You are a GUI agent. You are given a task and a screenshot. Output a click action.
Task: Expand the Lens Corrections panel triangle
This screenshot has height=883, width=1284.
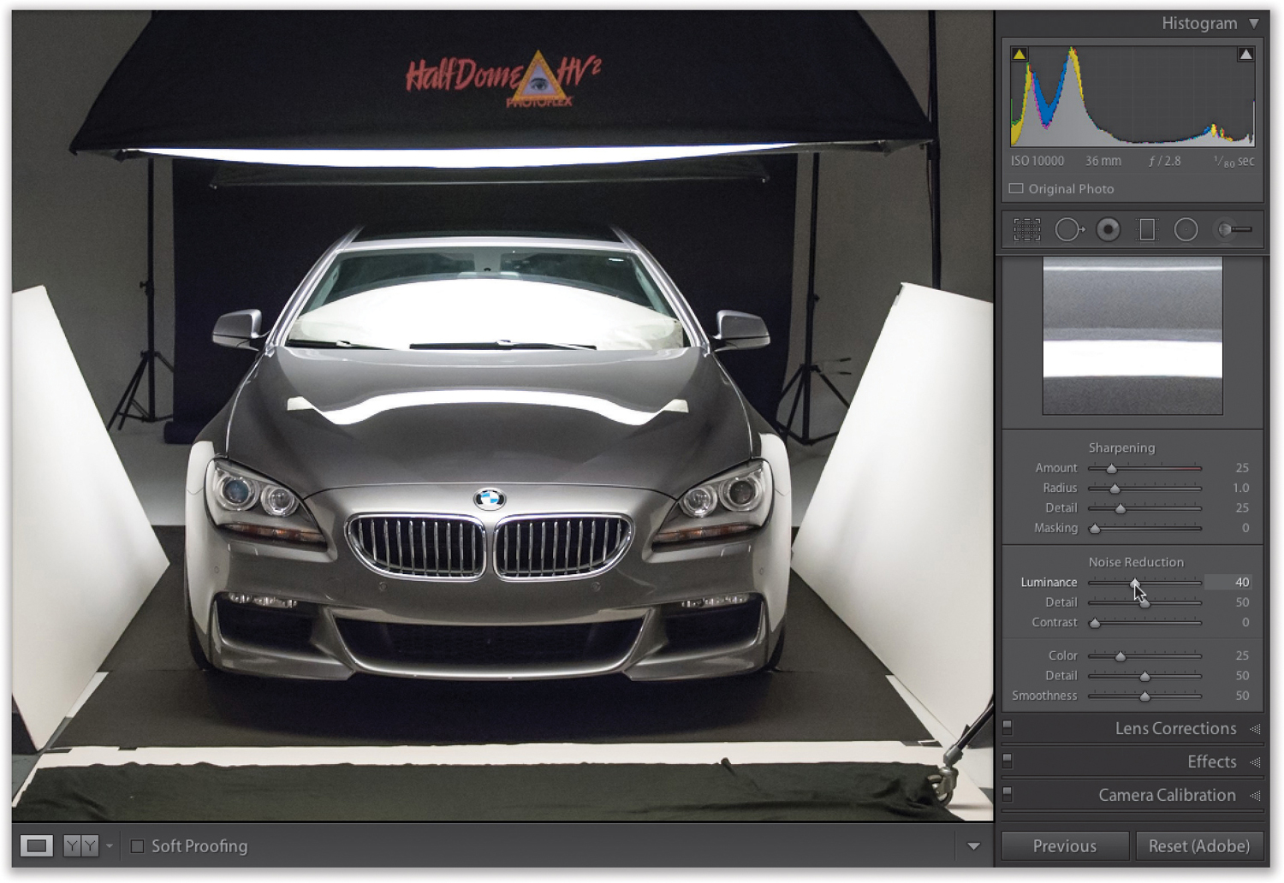[1255, 729]
